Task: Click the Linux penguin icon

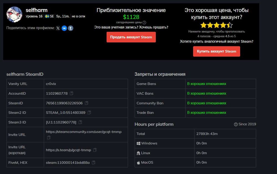Action: click(138, 153)
